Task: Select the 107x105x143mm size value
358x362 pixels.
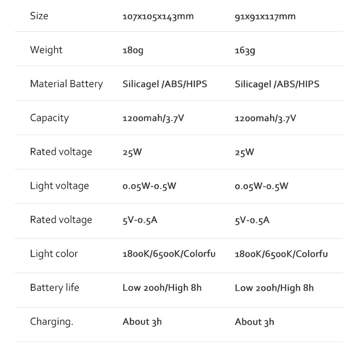Action: tap(158, 16)
